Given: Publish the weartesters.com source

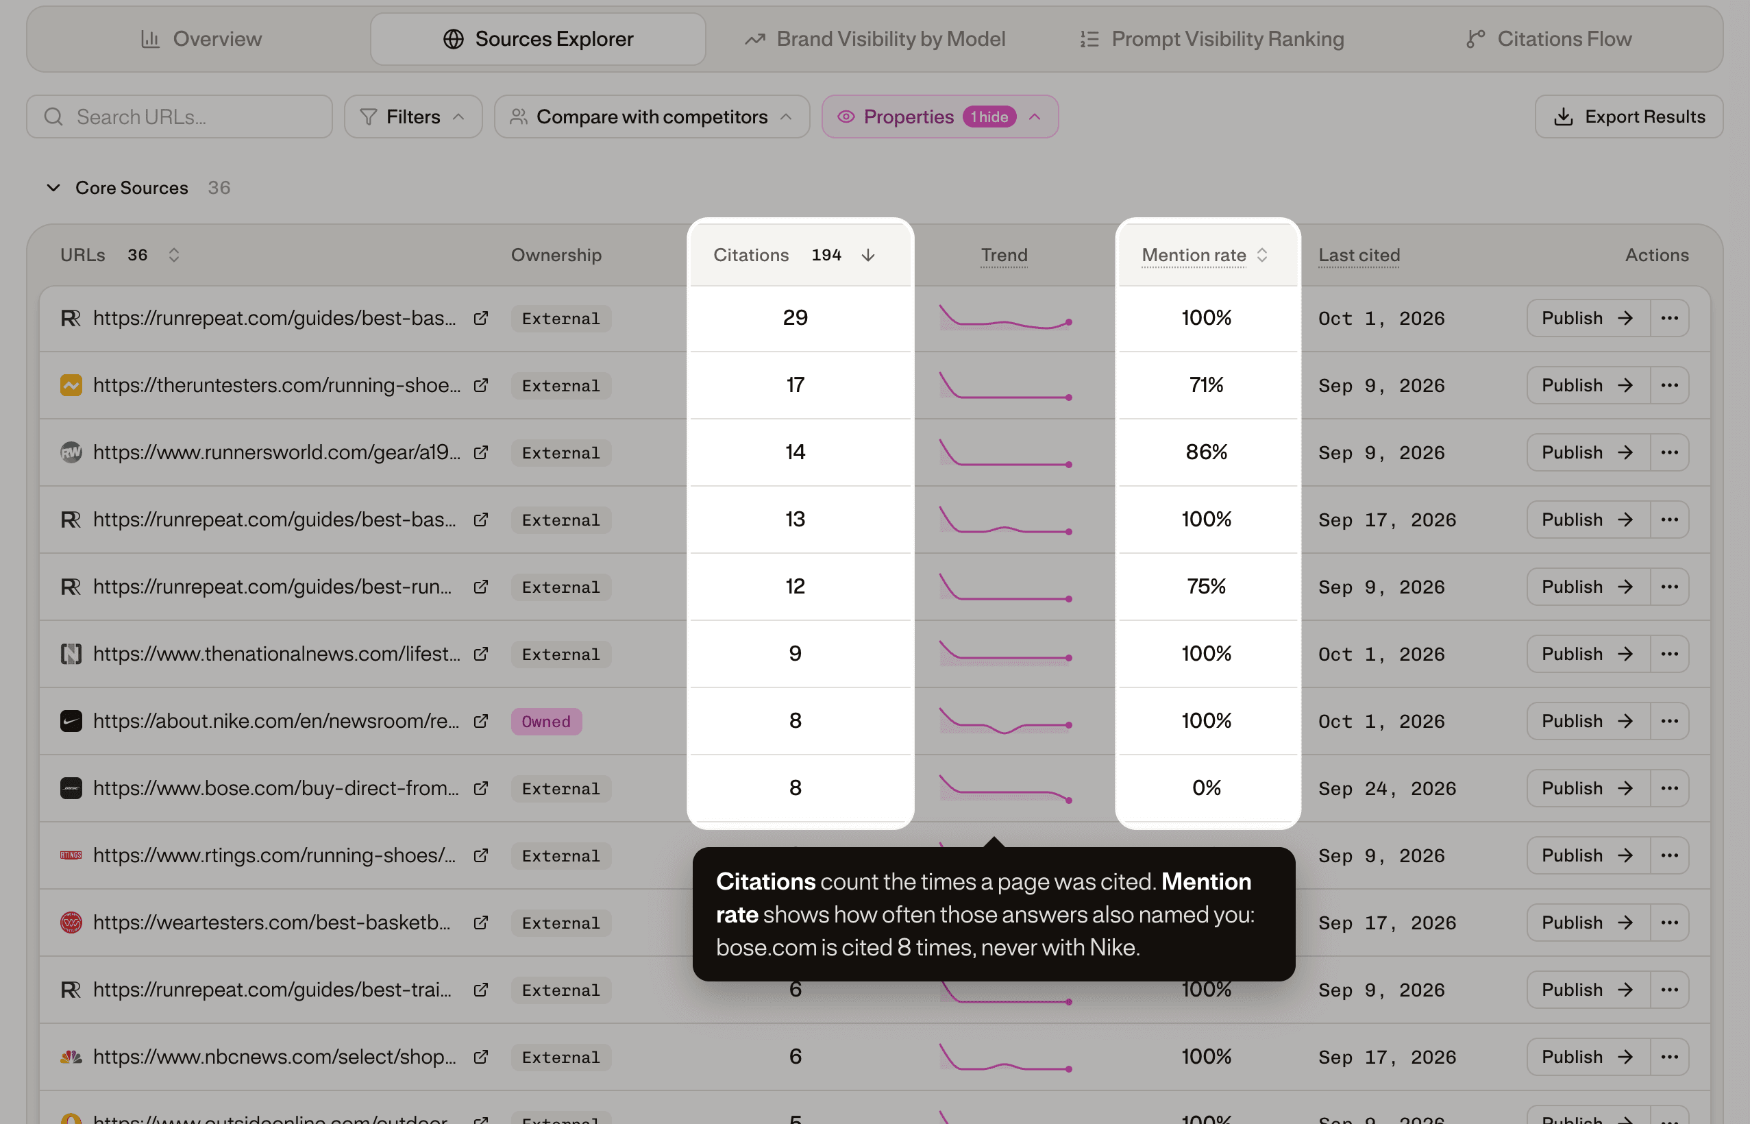Looking at the screenshot, I should coord(1588,923).
